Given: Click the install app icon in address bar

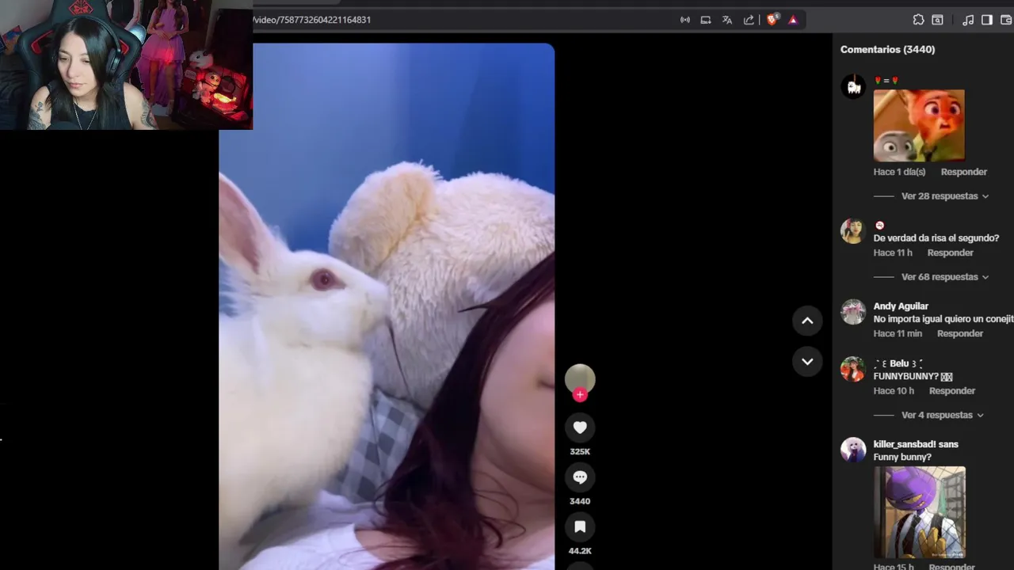Looking at the screenshot, I should (x=706, y=20).
